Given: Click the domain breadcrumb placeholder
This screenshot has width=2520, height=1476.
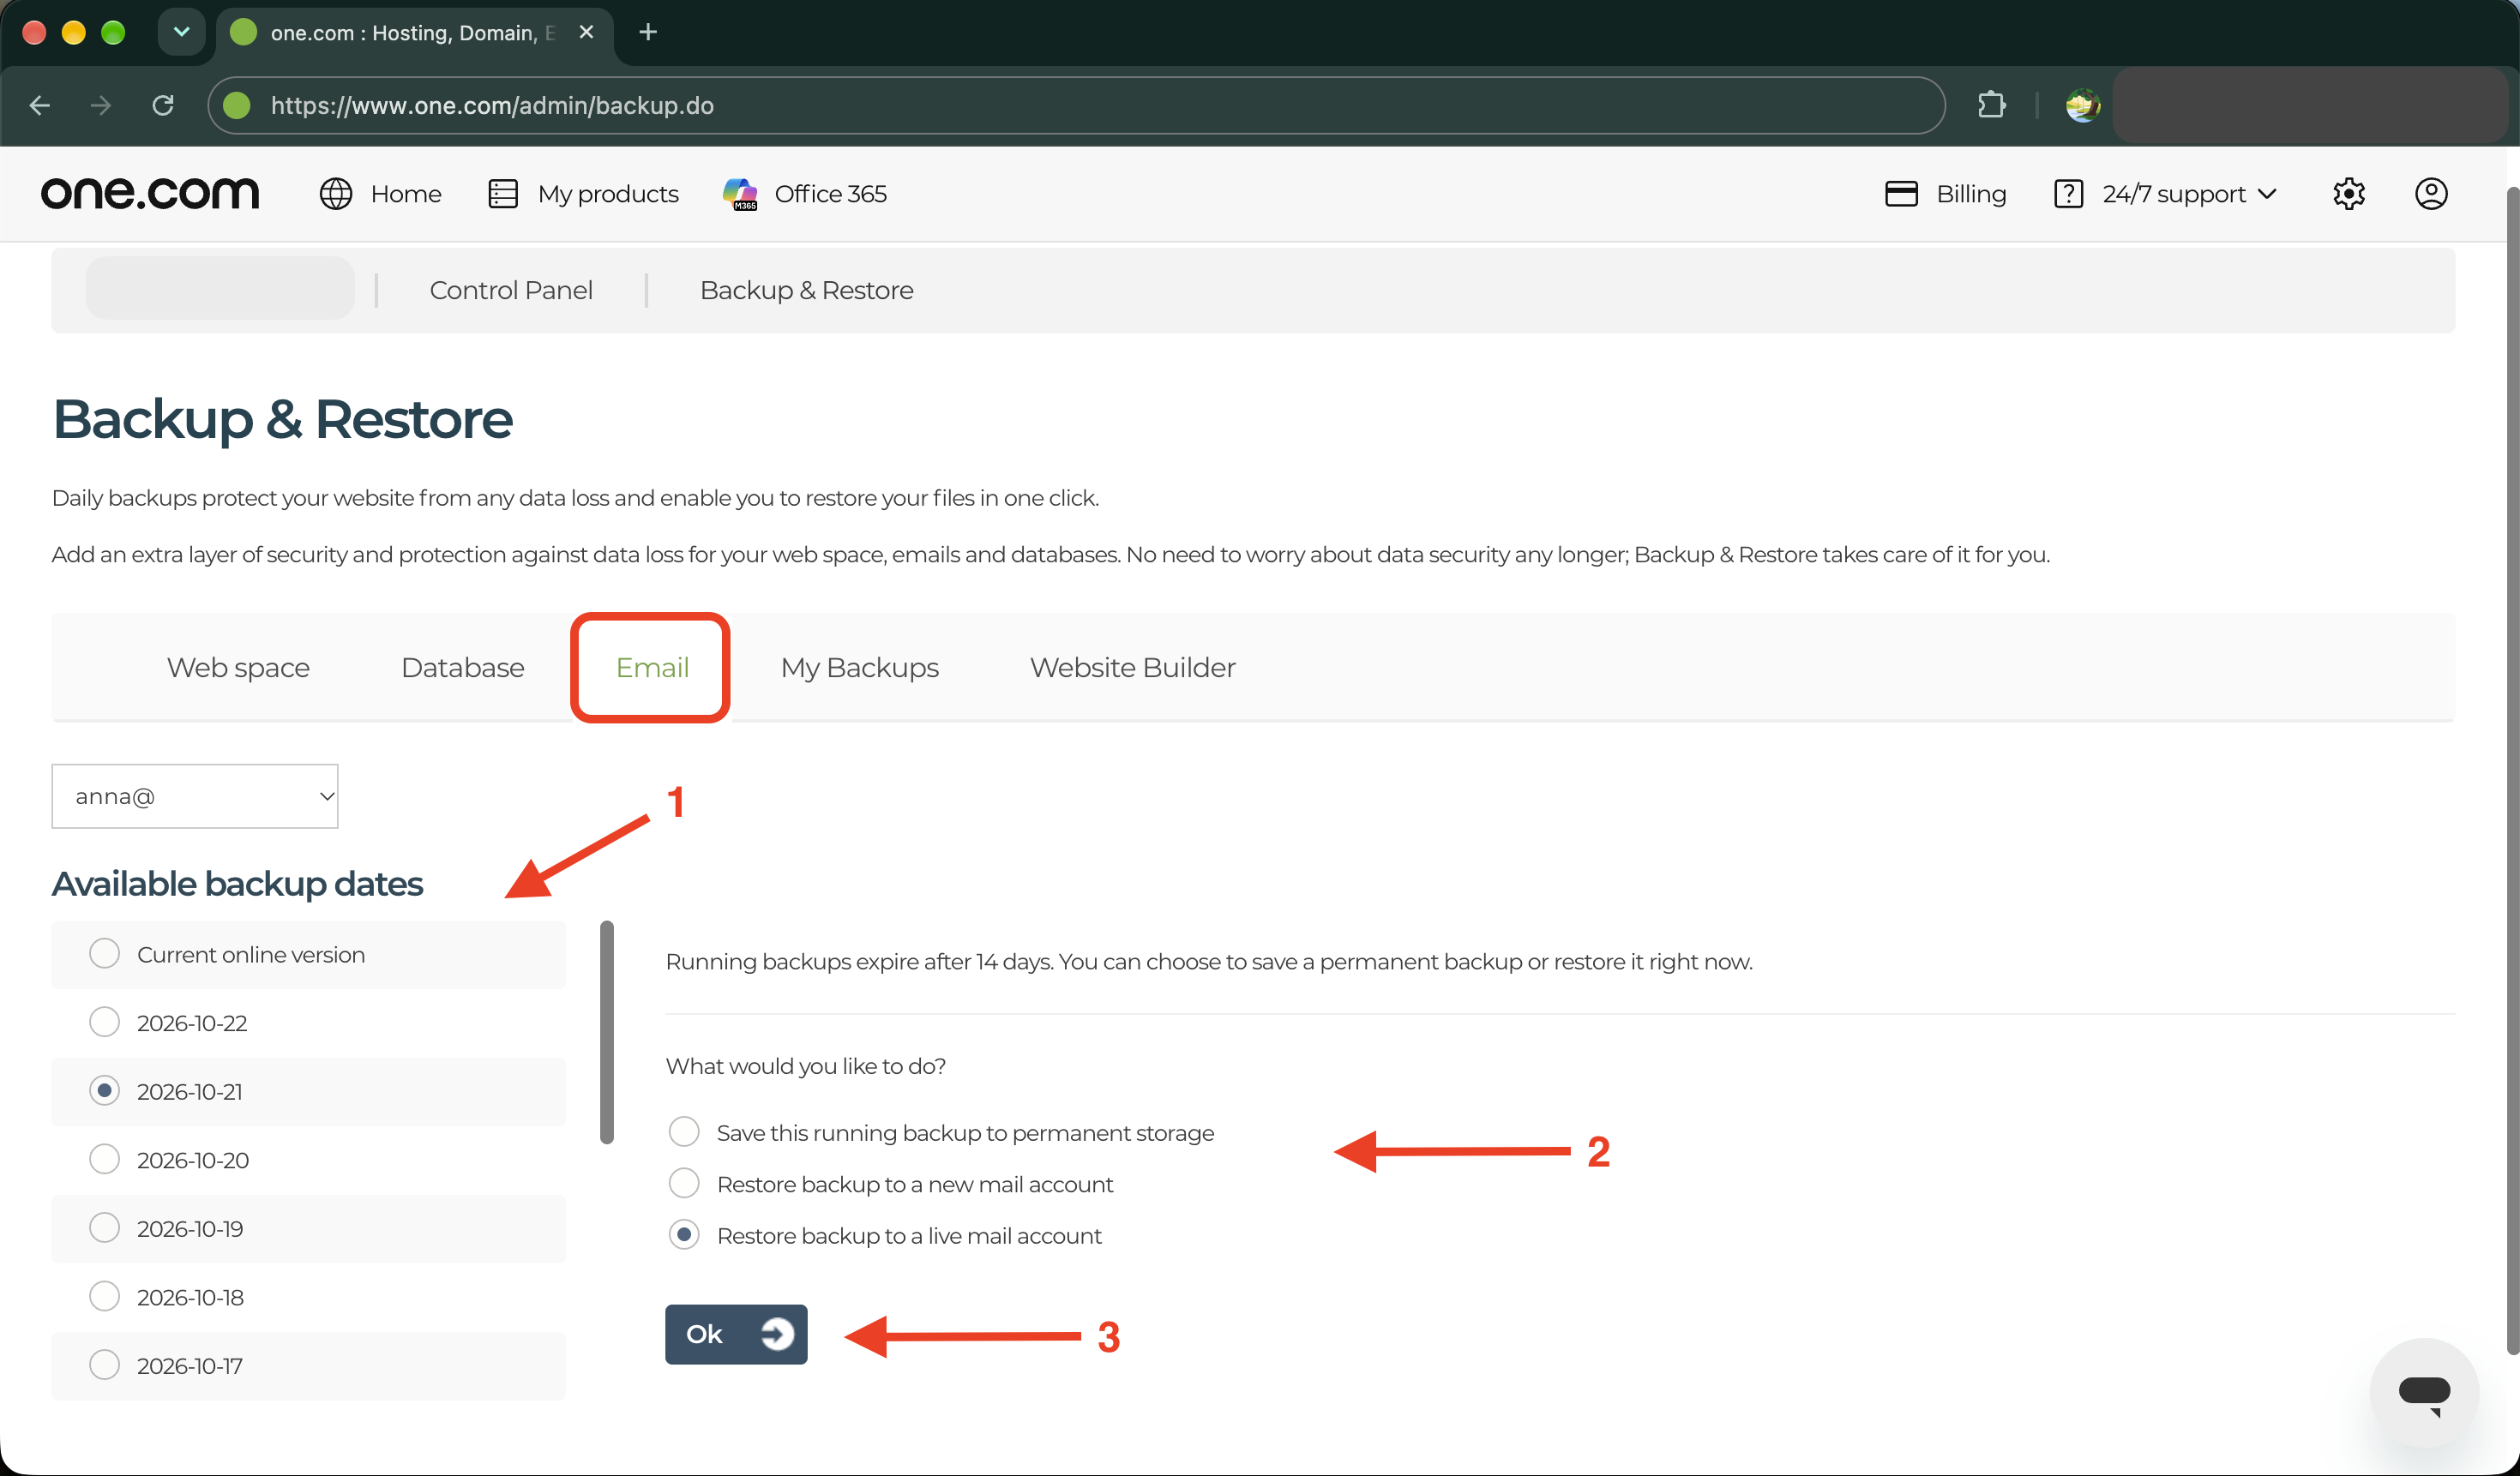Looking at the screenshot, I should click(x=220, y=289).
